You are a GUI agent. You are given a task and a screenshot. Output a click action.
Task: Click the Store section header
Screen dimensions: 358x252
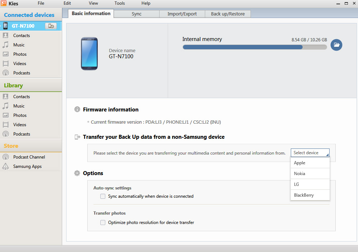(x=11, y=146)
